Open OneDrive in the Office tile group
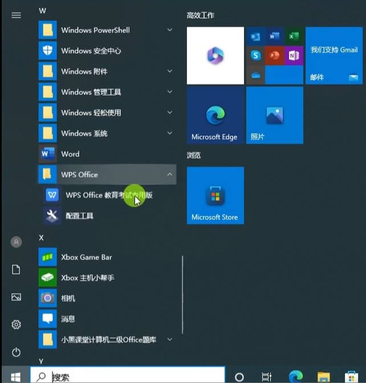Viewport: 366px width, 383px height. (x=255, y=75)
